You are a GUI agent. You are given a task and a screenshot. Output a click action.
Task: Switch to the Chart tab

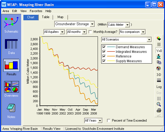[x=31, y=17]
